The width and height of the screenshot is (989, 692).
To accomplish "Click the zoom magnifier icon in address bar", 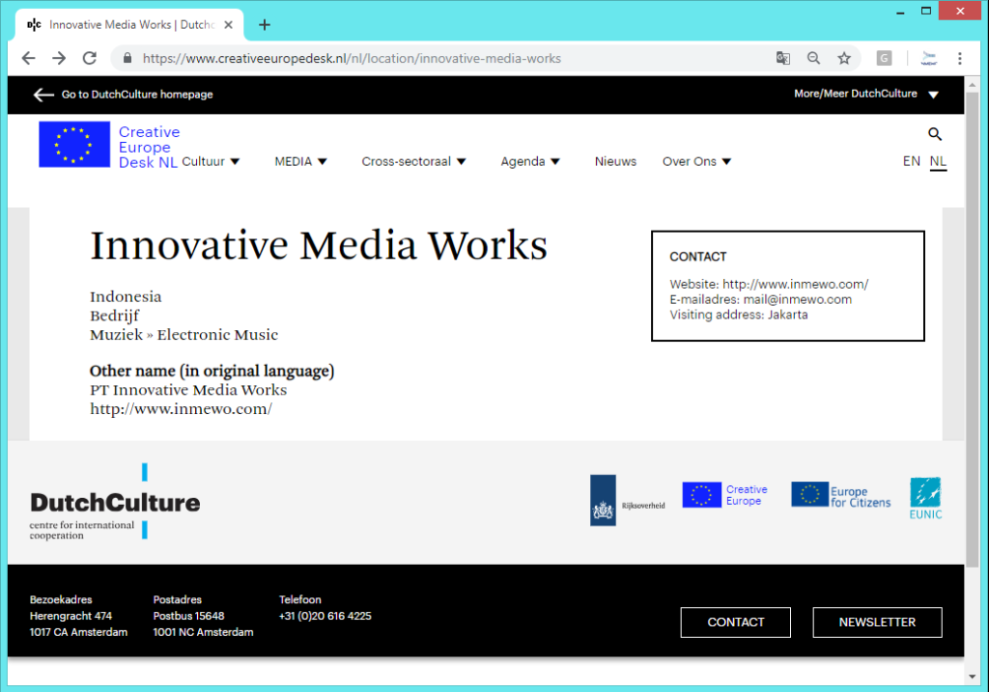I will tap(813, 59).
